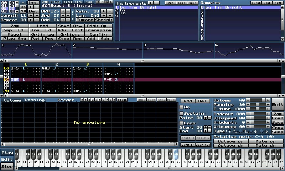This screenshot has height=171, width=285.
Task: Switch piano to Edit mode
Action: (x=7, y=159)
